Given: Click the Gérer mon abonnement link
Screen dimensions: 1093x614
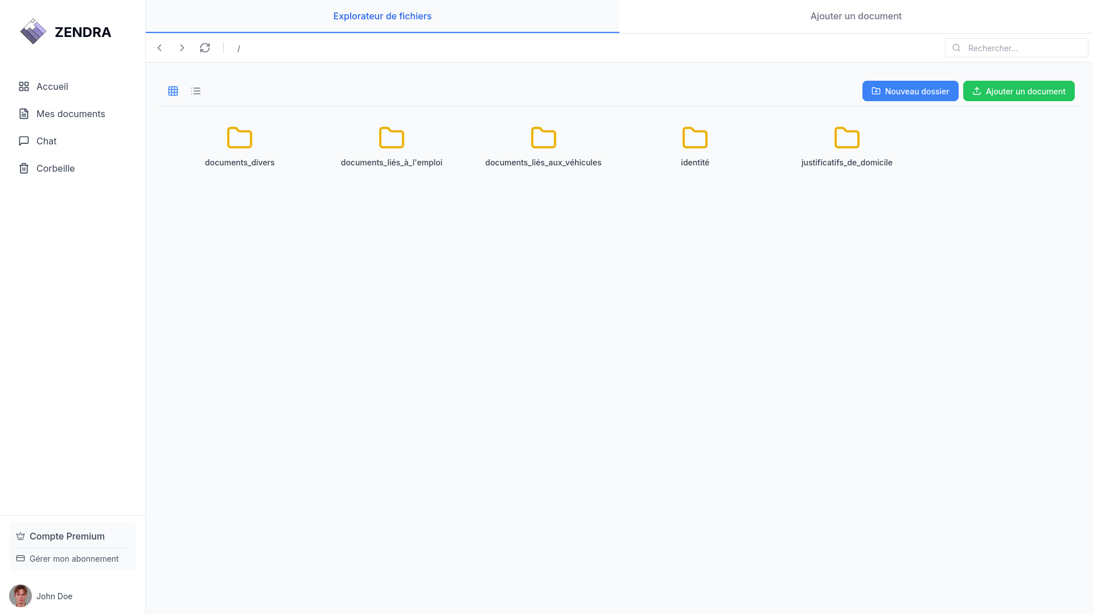Looking at the screenshot, I should [73, 559].
